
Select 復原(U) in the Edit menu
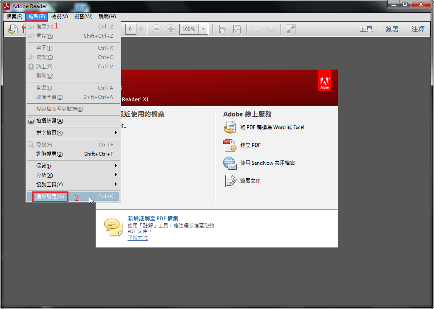coord(74,27)
